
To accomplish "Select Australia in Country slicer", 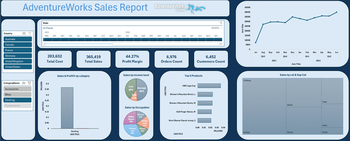I will [18, 39].
